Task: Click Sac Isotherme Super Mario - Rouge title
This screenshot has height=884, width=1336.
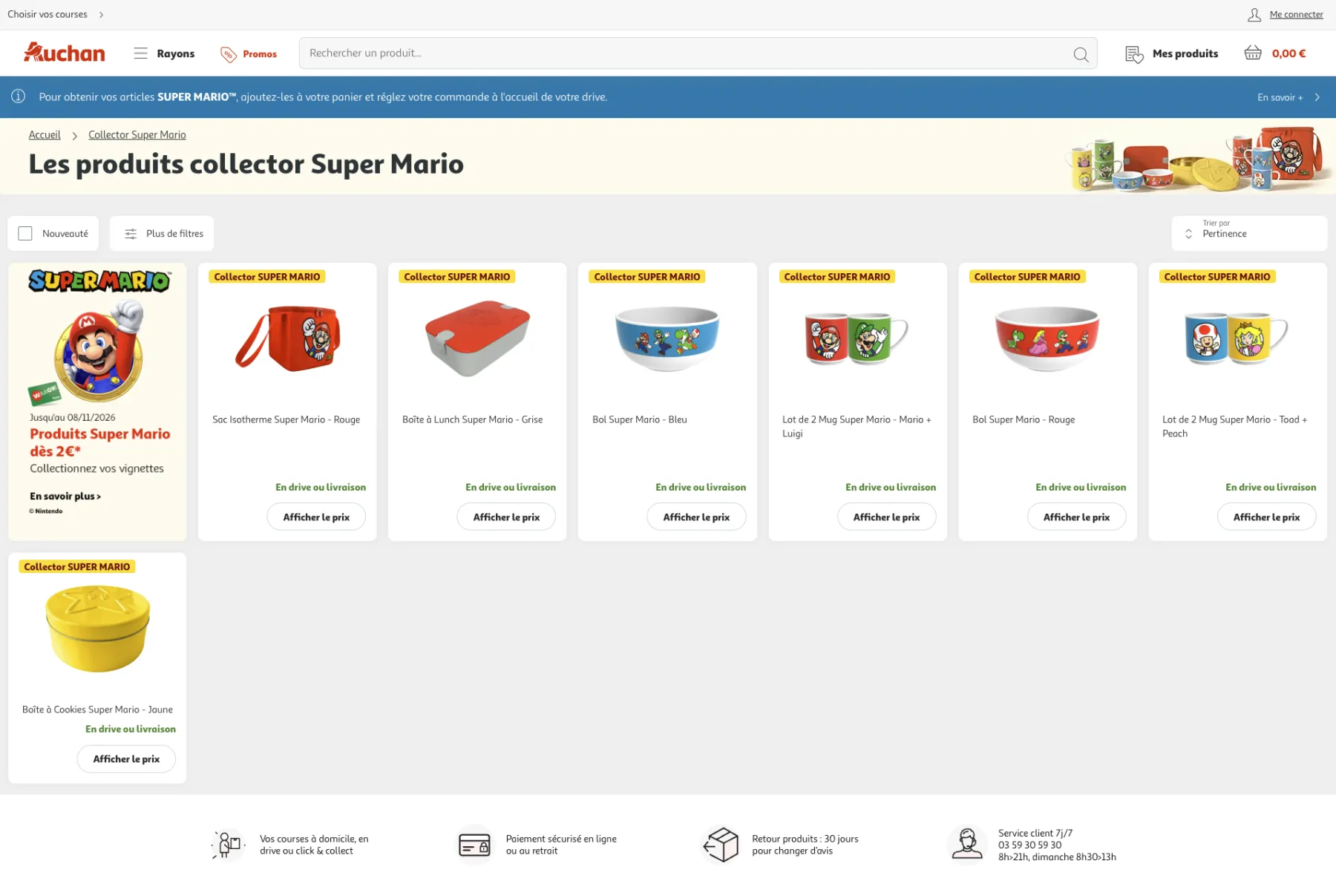Action: point(286,419)
